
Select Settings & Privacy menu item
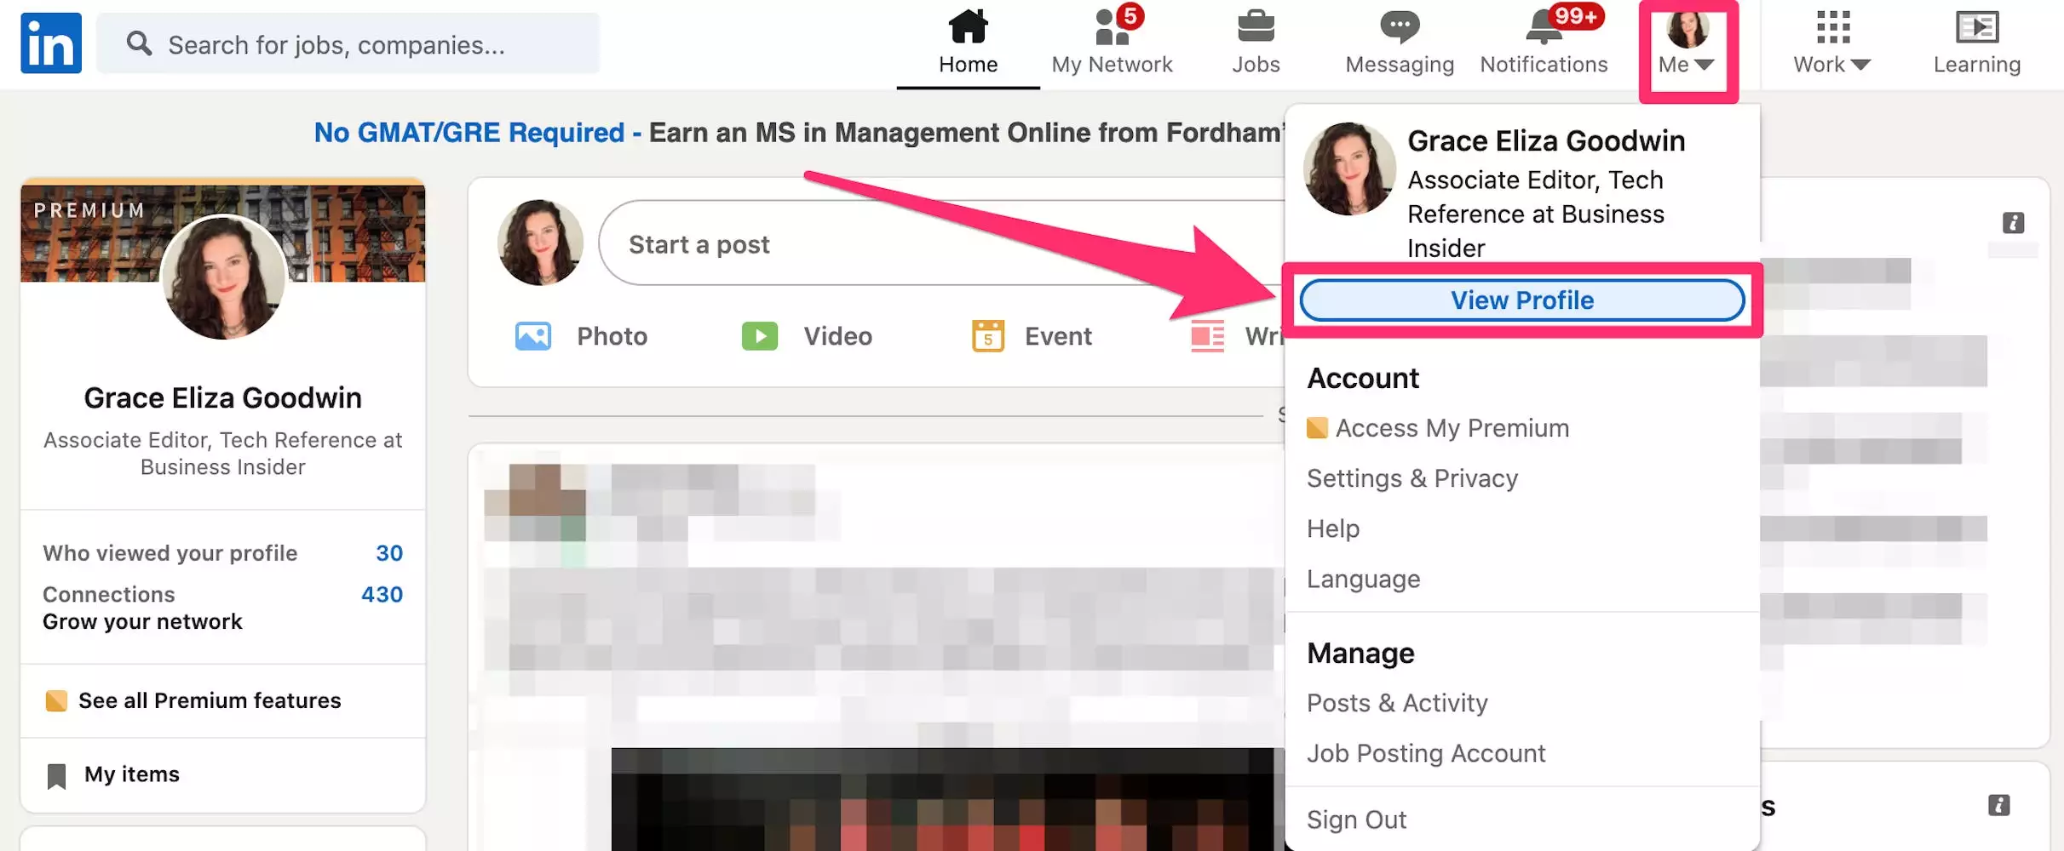[1411, 478]
